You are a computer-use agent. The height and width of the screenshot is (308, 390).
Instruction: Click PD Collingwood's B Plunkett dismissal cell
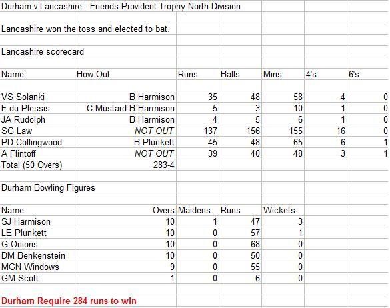[x=125, y=142]
